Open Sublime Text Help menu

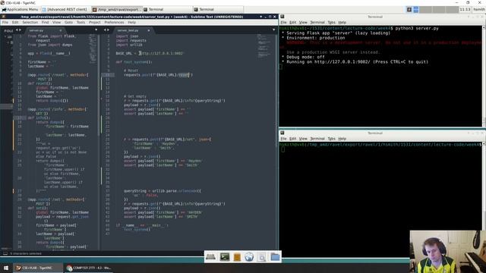click(x=131, y=22)
